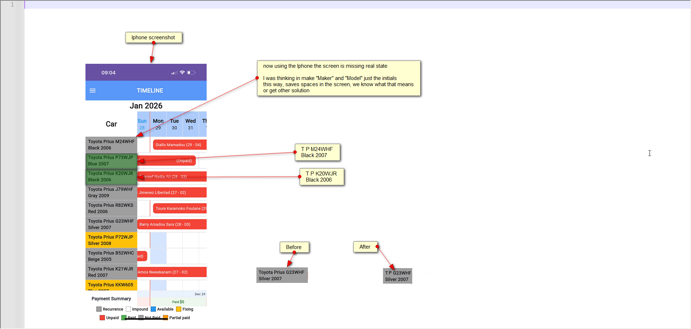Click the red Unpaid legend square
Viewport: 691px width, 329px height.
[102, 318]
